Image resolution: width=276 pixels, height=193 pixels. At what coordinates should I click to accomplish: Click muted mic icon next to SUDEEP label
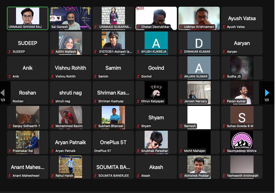click(x=10, y=52)
